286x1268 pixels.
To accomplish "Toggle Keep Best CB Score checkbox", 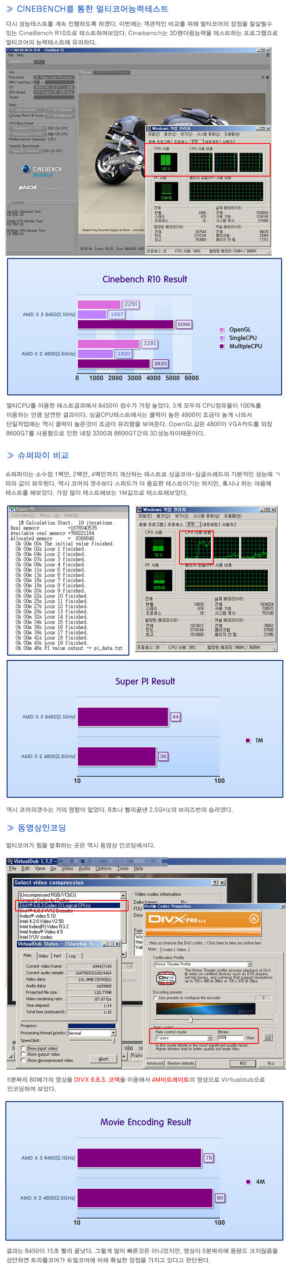I will coord(11,116).
